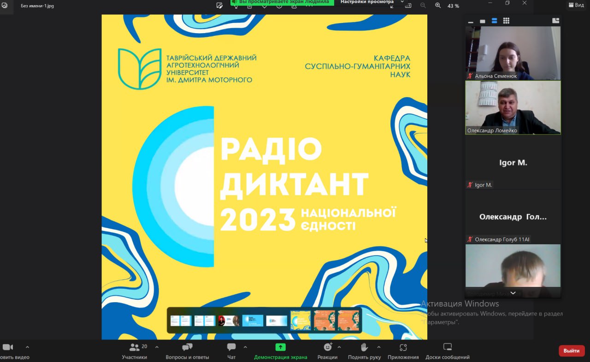Click the image edit icon in top toolbar
This screenshot has width=590, height=362.
220,6
